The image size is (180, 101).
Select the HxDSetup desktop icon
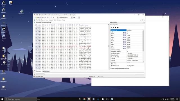(21, 12)
